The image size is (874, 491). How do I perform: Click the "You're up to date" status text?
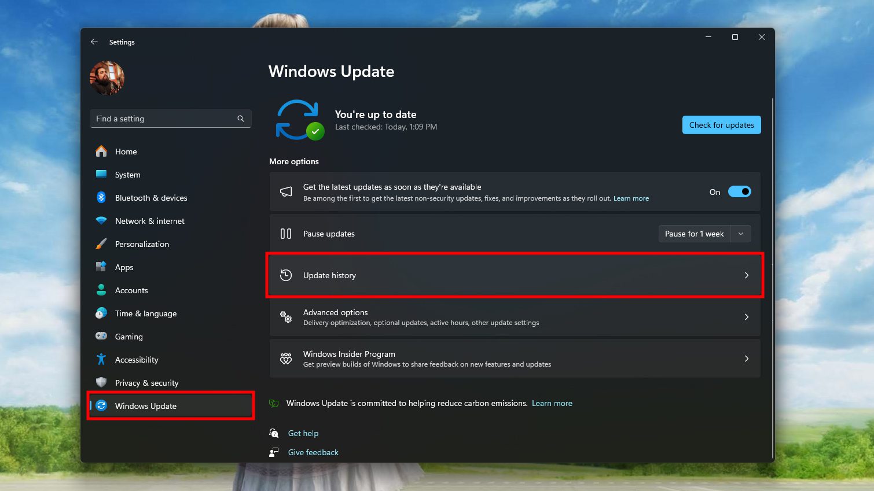[376, 115]
